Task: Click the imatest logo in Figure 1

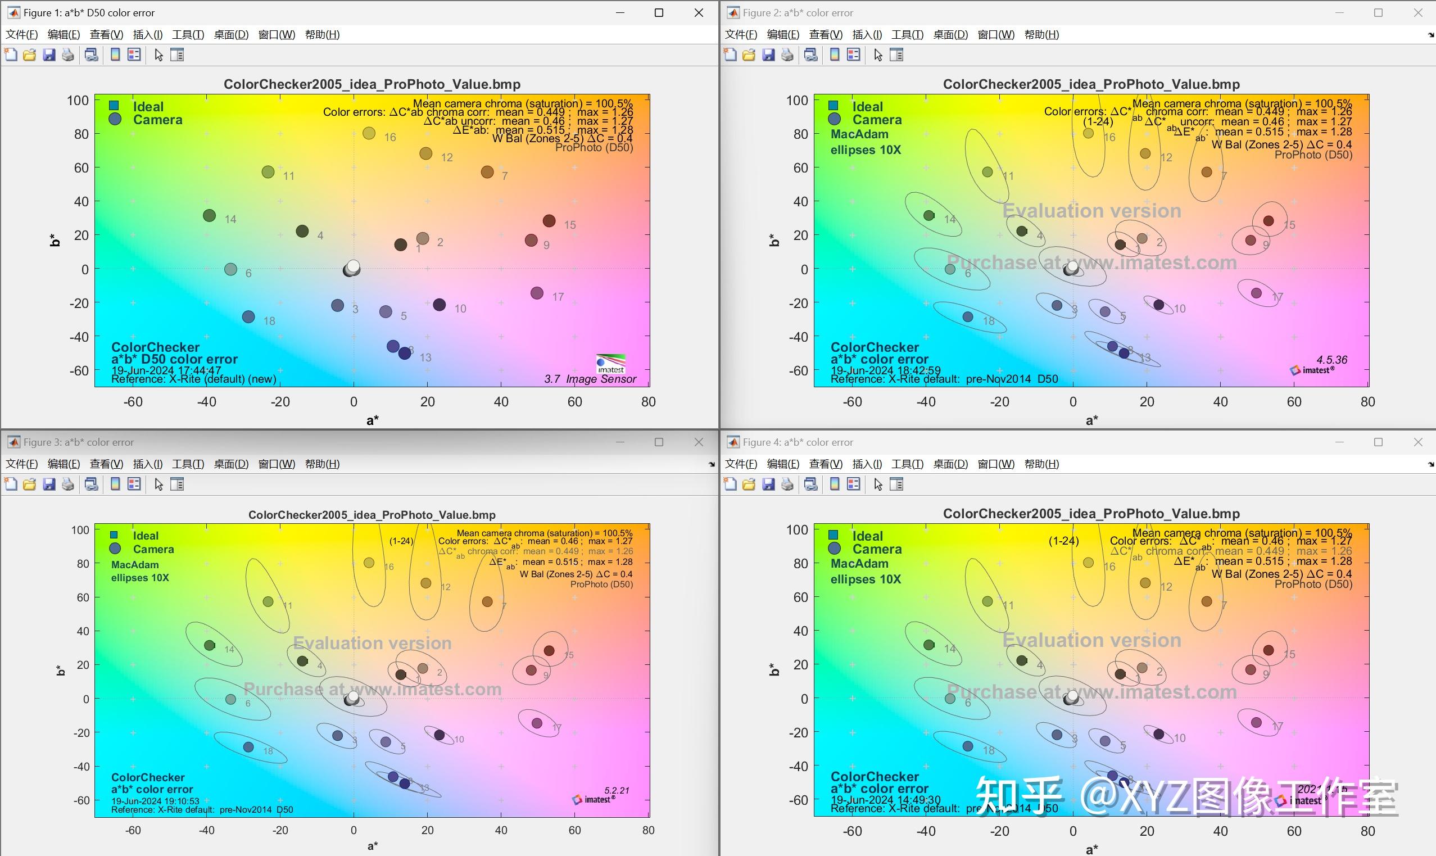Action: click(x=610, y=363)
